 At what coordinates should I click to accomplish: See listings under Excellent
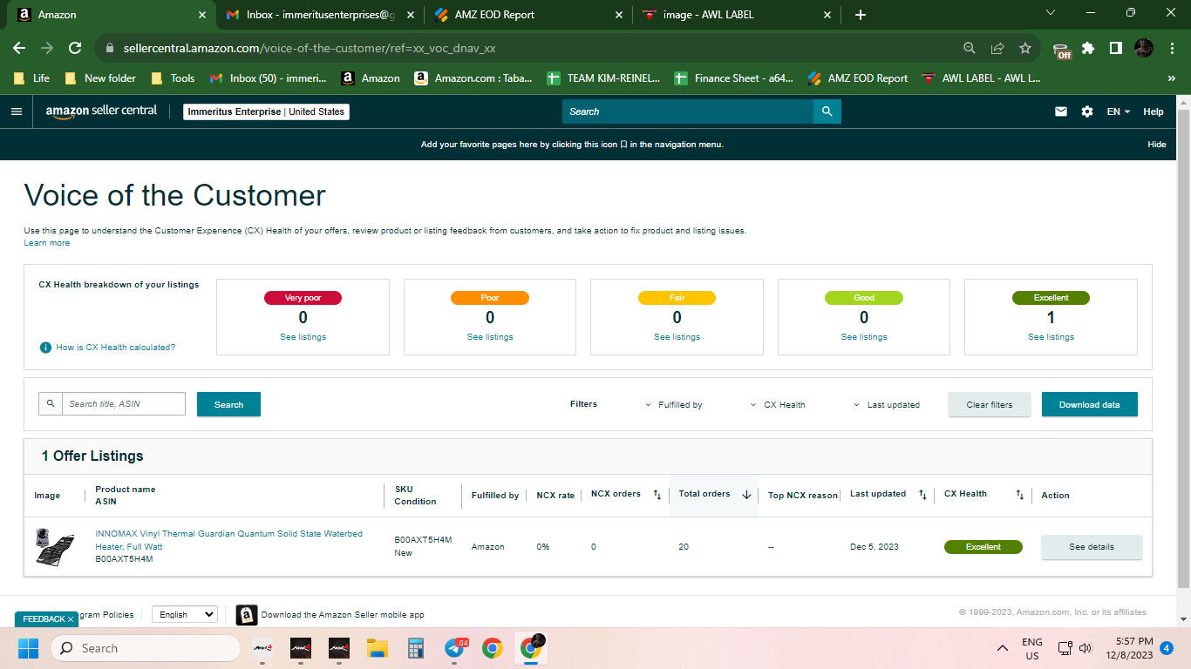click(1051, 337)
